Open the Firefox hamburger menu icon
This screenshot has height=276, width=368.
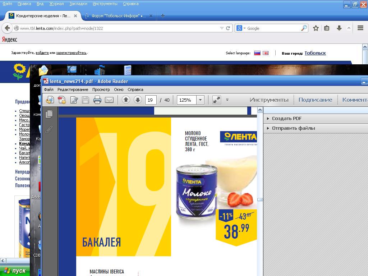(360, 28)
